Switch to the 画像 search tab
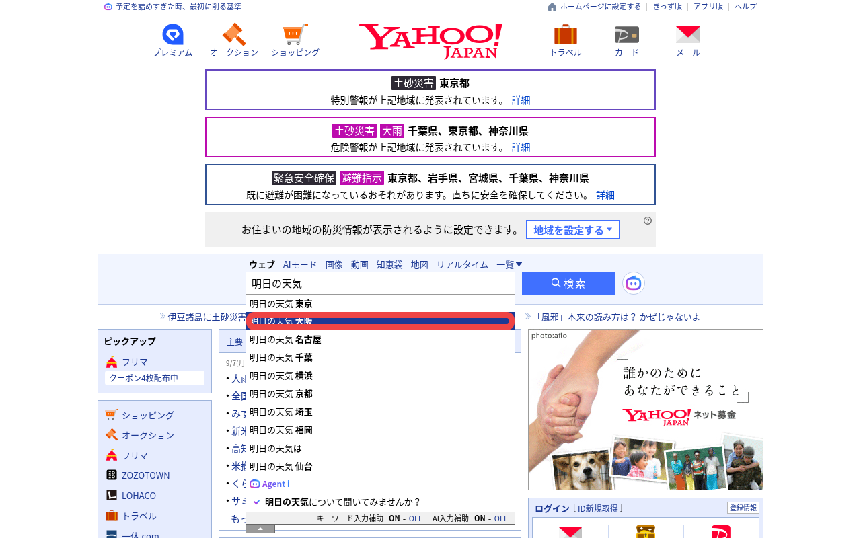Image resolution: width=861 pixels, height=538 pixels. pyautogui.click(x=334, y=264)
